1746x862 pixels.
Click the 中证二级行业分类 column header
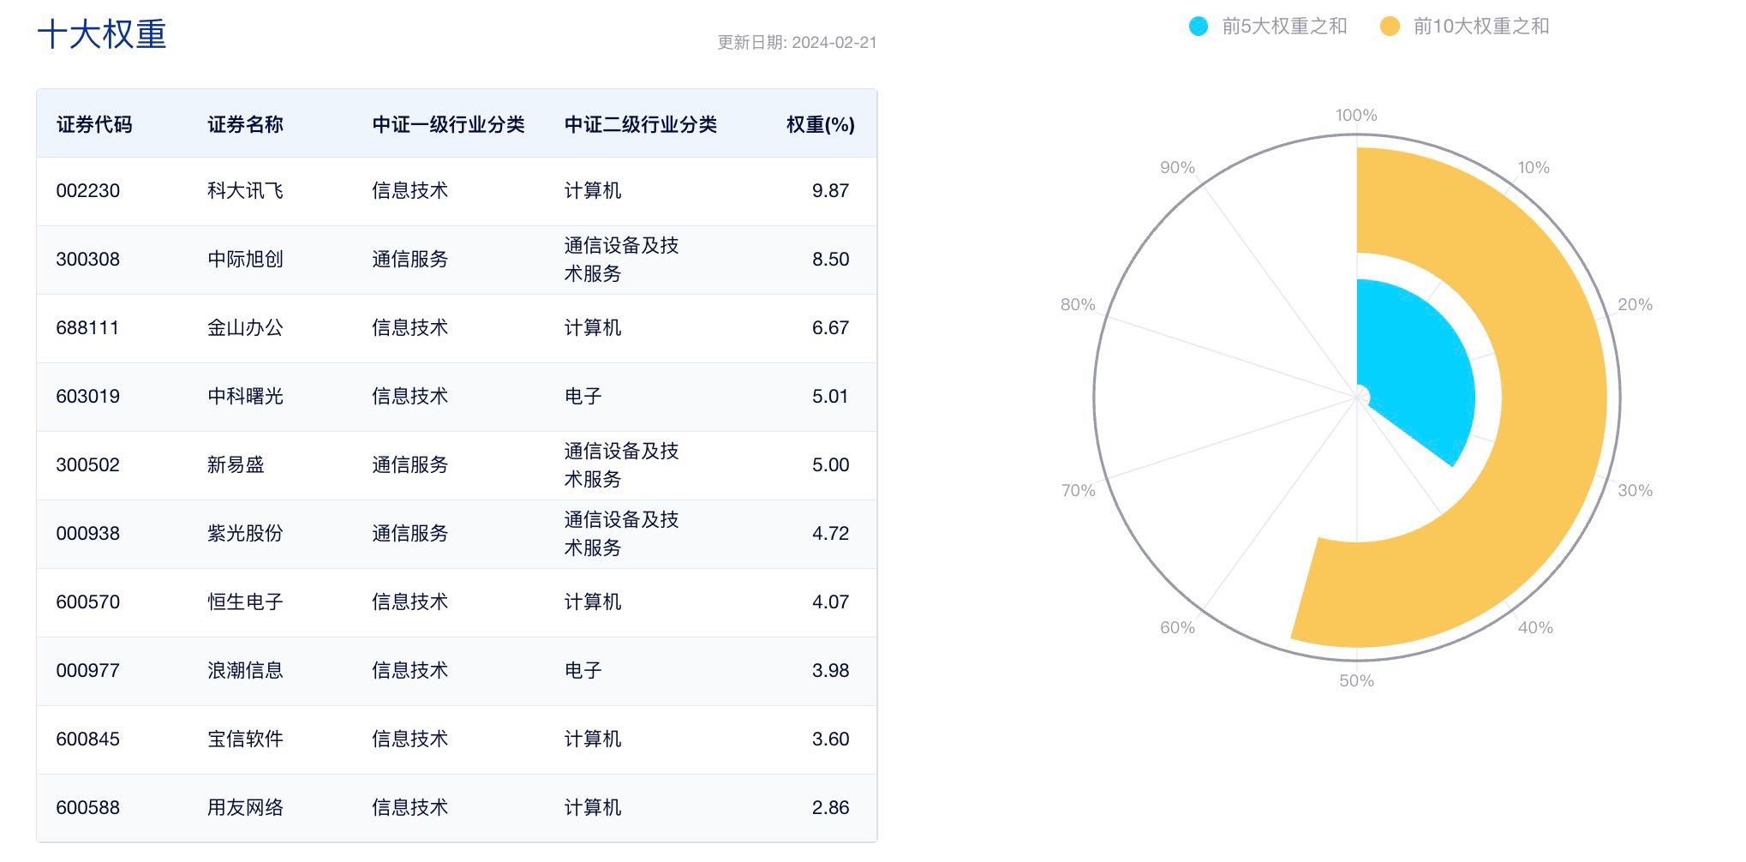(x=640, y=124)
